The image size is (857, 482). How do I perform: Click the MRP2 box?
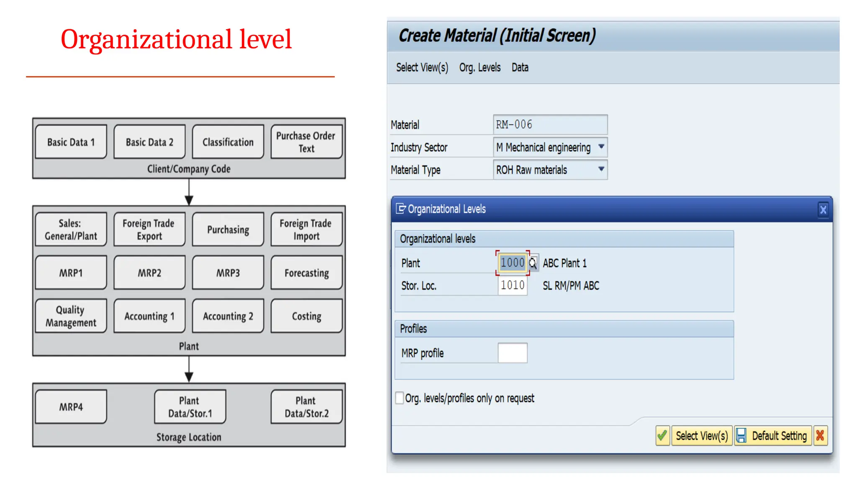149,273
